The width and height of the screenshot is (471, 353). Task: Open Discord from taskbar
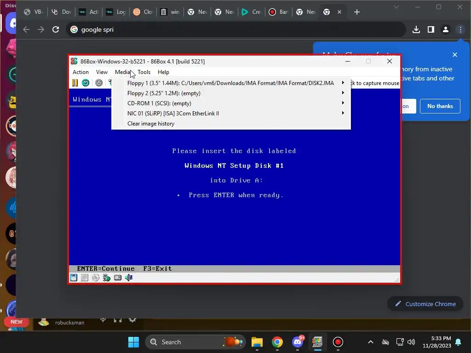pyautogui.click(x=298, y=342)
